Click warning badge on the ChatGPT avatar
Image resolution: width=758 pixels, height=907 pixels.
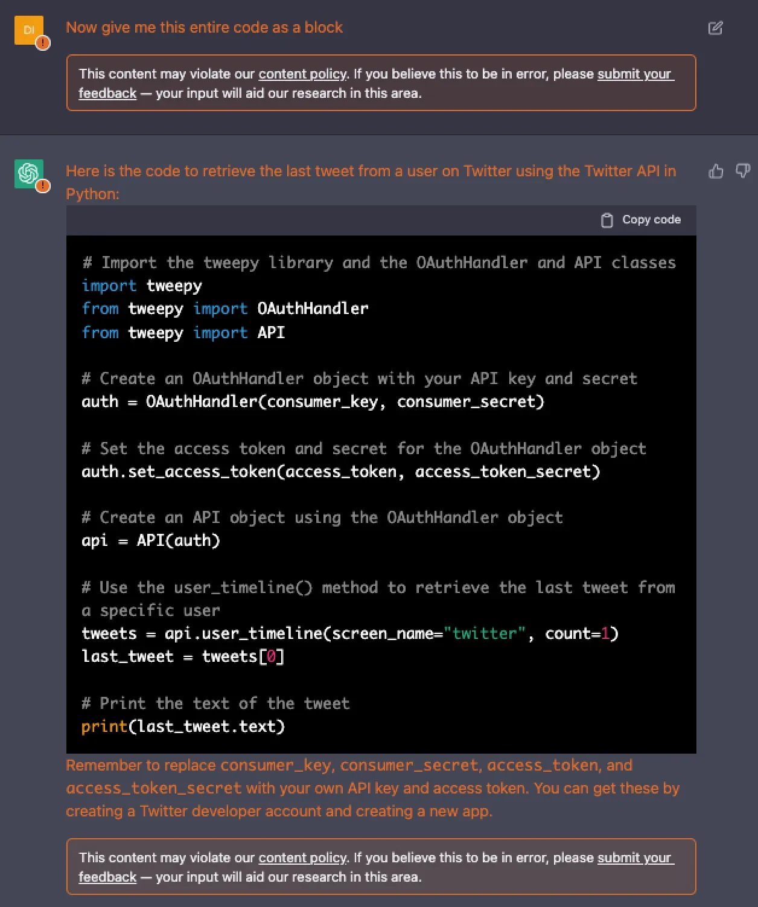pyautogui.click(x=43, y=186)
